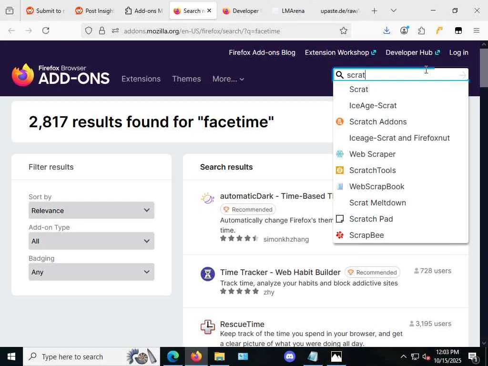Select Scrat suggestion
This screenshot has height=366, width=488.
tap(400, 89)
